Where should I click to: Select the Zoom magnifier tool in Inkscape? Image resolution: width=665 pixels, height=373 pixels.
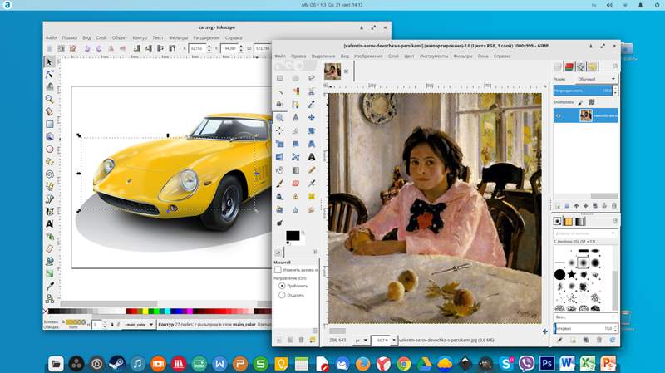coord(50,99)
